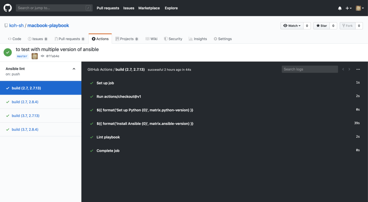Click the repository book icon

click(x=6, y=26)
